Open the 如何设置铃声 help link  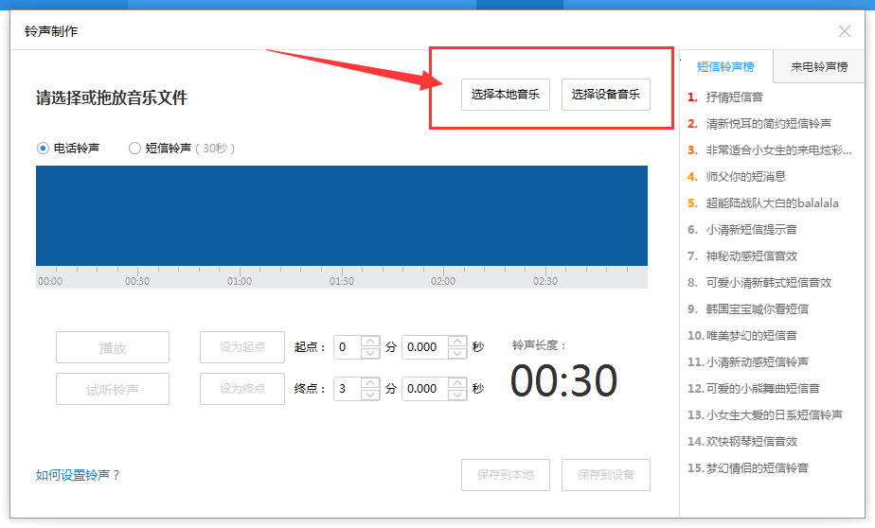coord(79,475)
